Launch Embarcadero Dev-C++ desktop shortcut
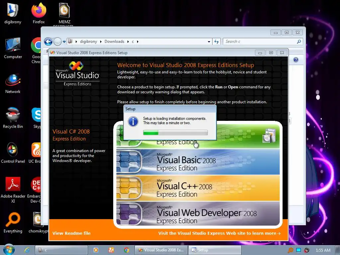340x255 pixels. pos(34,190)
